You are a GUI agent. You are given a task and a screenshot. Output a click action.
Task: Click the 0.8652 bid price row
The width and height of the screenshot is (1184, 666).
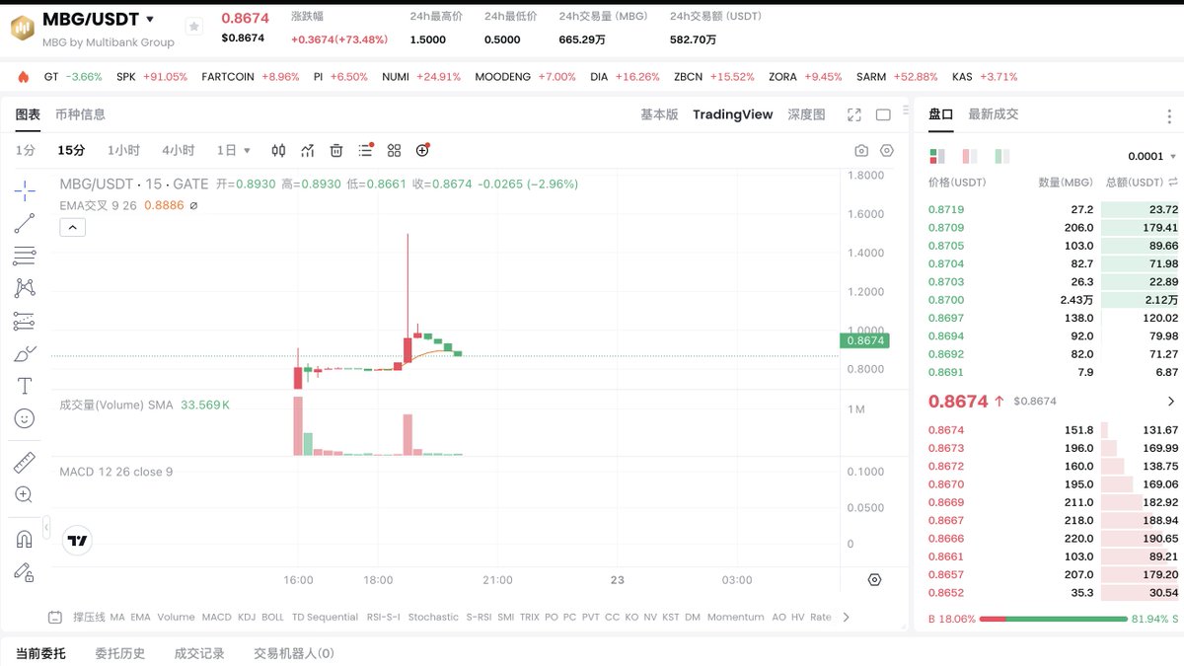1053,593
